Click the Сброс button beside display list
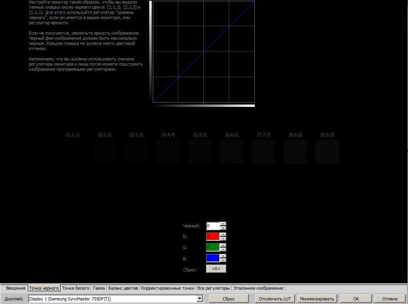This screenshot has width=408, height=304. [229, 299]
